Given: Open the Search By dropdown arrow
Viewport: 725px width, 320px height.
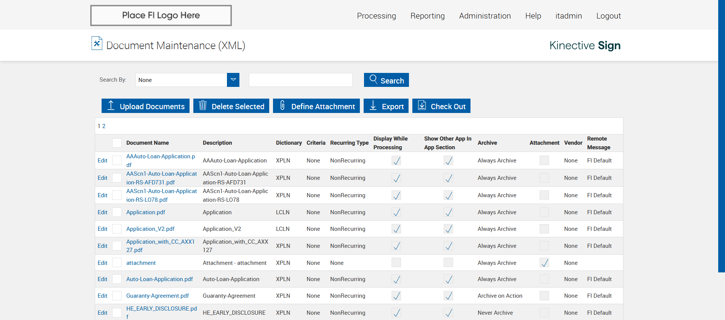Looking at the screenshot, I should (233, 80).
